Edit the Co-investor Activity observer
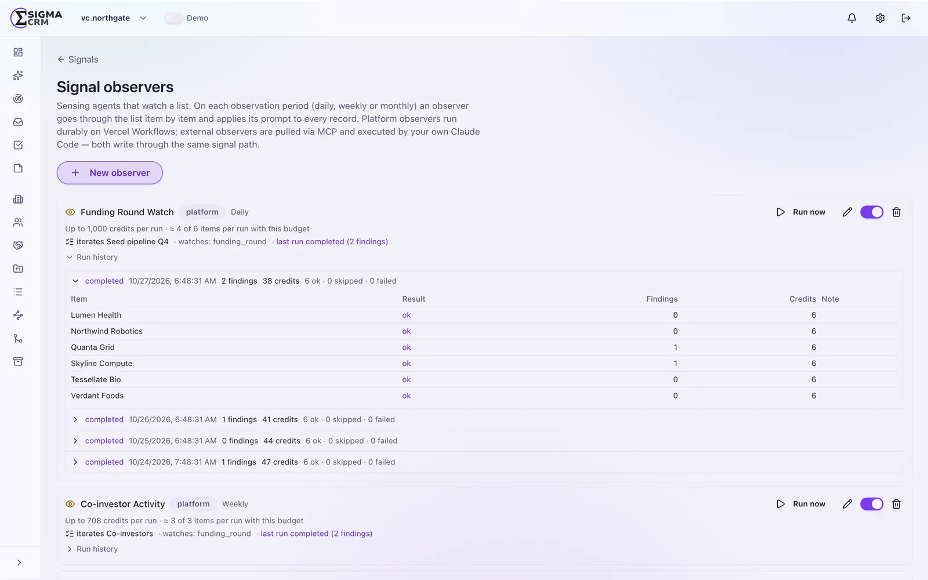 [847, 504]
